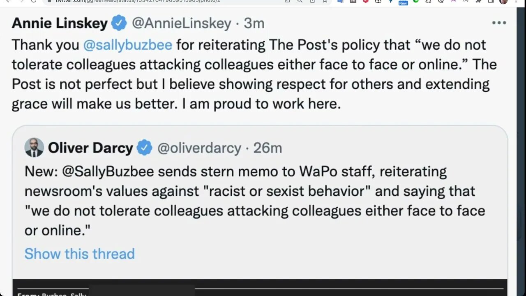Screen dimensions: 526x296
Task: Click the Show this thread link
Action: (79, 254)
